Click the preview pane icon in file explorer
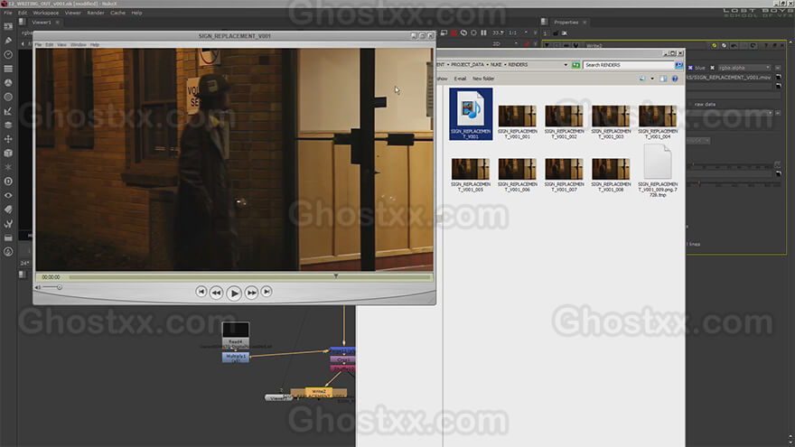 663,79
